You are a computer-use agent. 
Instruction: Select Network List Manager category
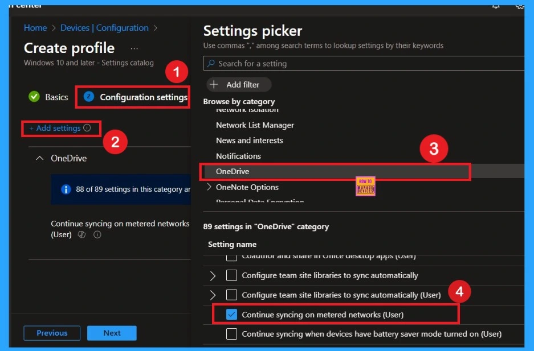click(255, 125)
